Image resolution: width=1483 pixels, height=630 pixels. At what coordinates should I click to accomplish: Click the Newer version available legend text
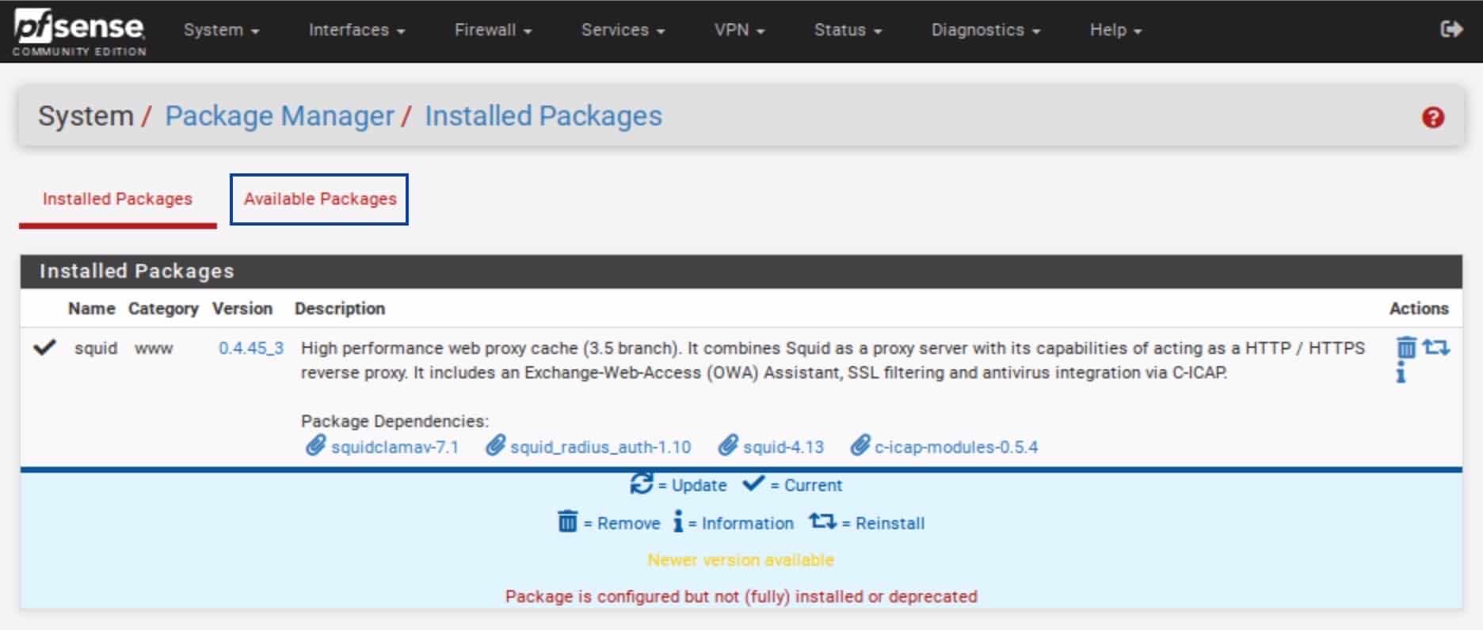(741, 560)
